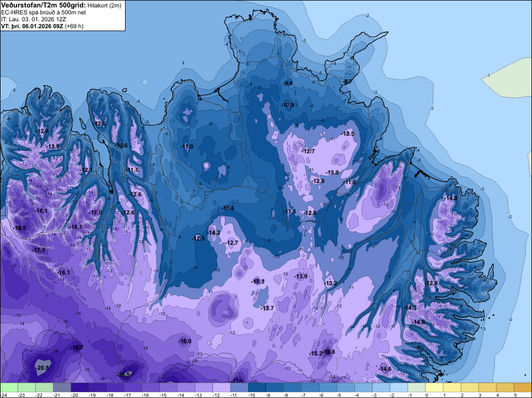Click the 'Veðurstofan/T2m 500grid:' title text
This screenshot has height=398, width=532.
pos(44,5)
